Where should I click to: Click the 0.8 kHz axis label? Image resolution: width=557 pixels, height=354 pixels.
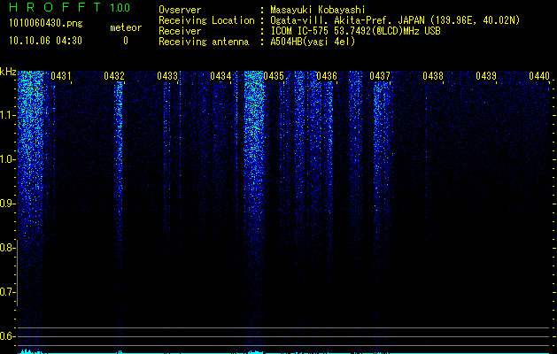6,248
